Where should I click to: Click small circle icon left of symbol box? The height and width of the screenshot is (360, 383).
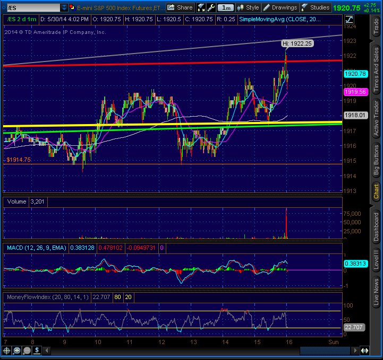coord(4,8)
